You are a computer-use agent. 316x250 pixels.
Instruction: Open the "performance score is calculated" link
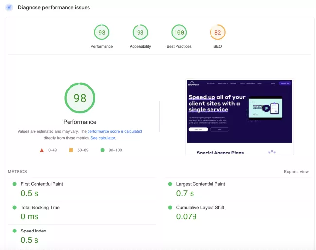[x=115, y=131]
